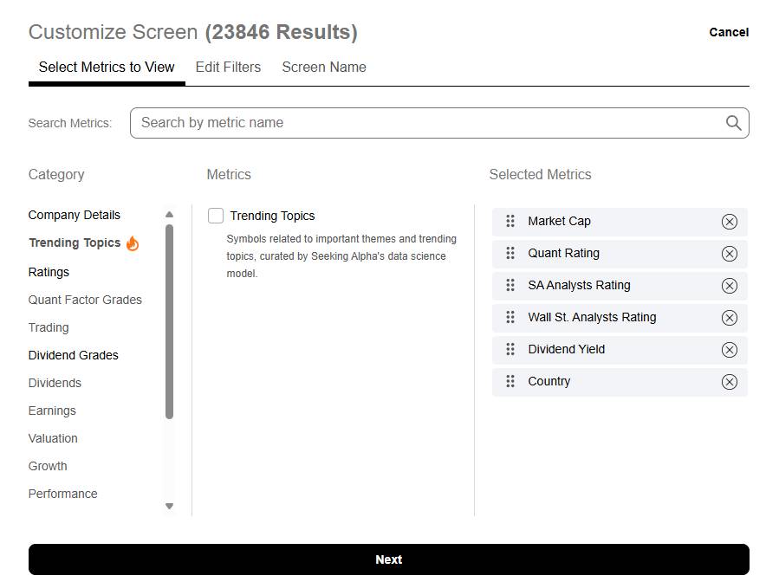The image size is (766, 582).
Task: Remove Wall St. Analysts Rating metric
Action: point(729,318)
